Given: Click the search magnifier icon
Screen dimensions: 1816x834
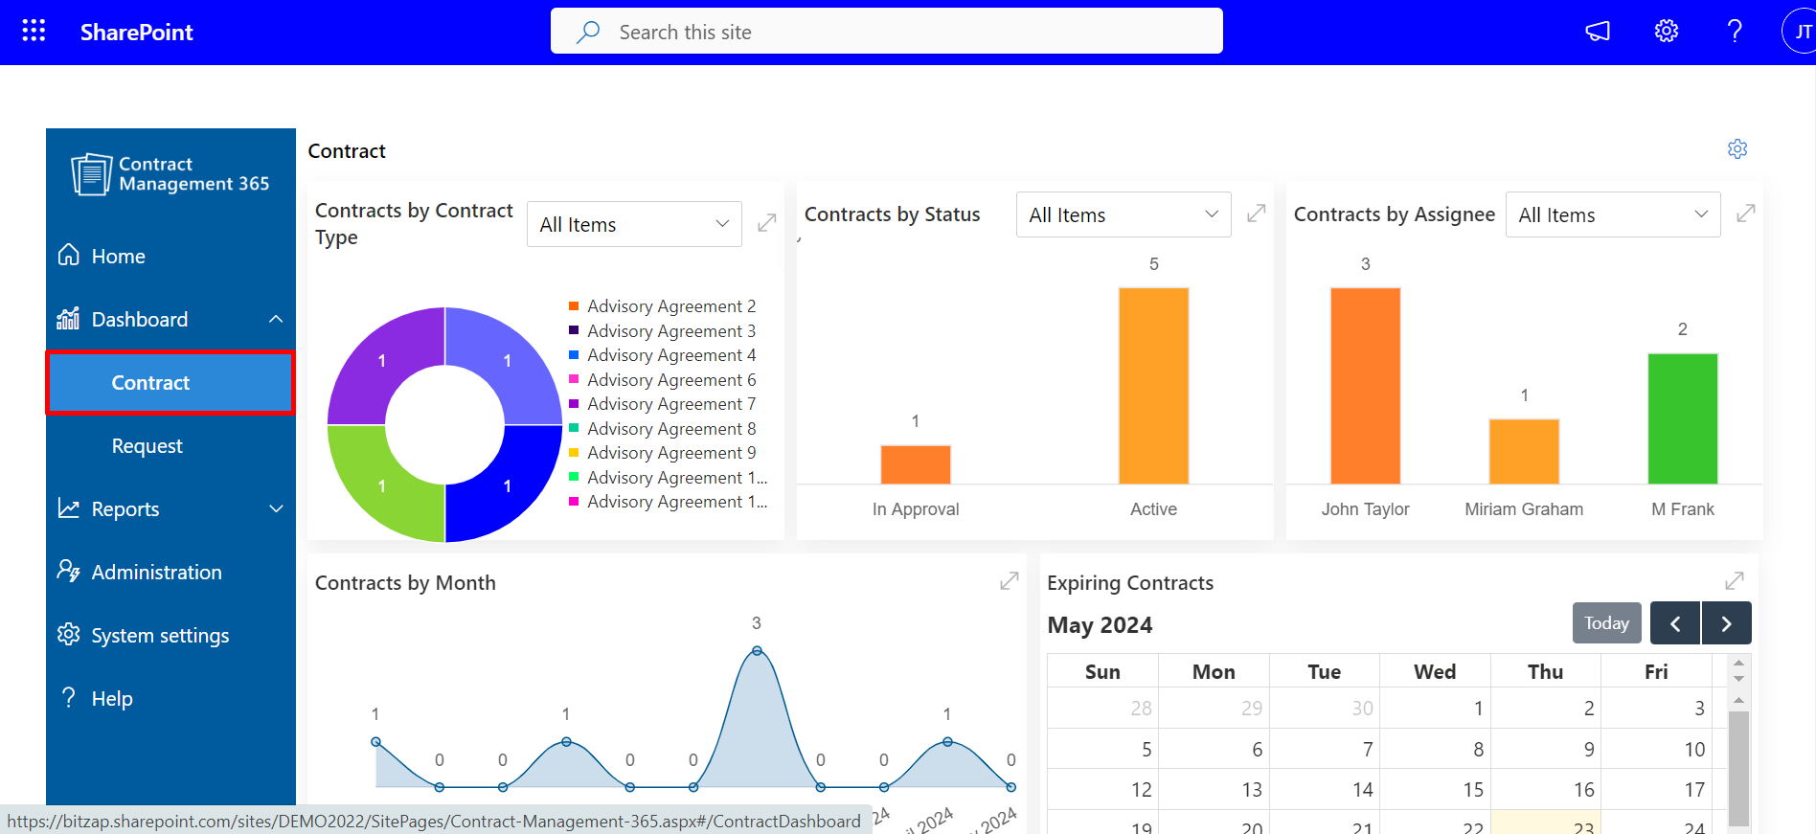Looking at the screenshot, I should coord(588,32).
